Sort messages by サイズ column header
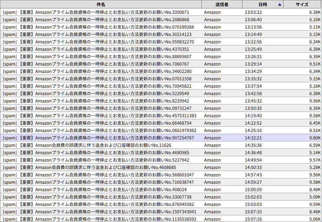 [x=302, y=5]
